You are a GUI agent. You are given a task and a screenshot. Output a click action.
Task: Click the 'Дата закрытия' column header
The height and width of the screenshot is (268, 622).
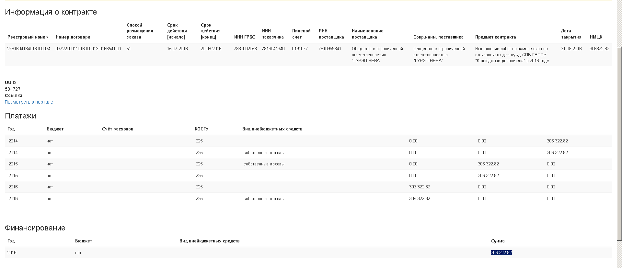[571, 34]
